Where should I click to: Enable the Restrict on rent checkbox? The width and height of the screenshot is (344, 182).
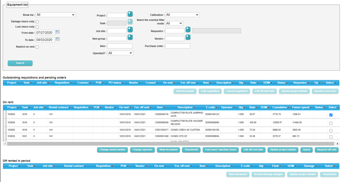point(37,47)
